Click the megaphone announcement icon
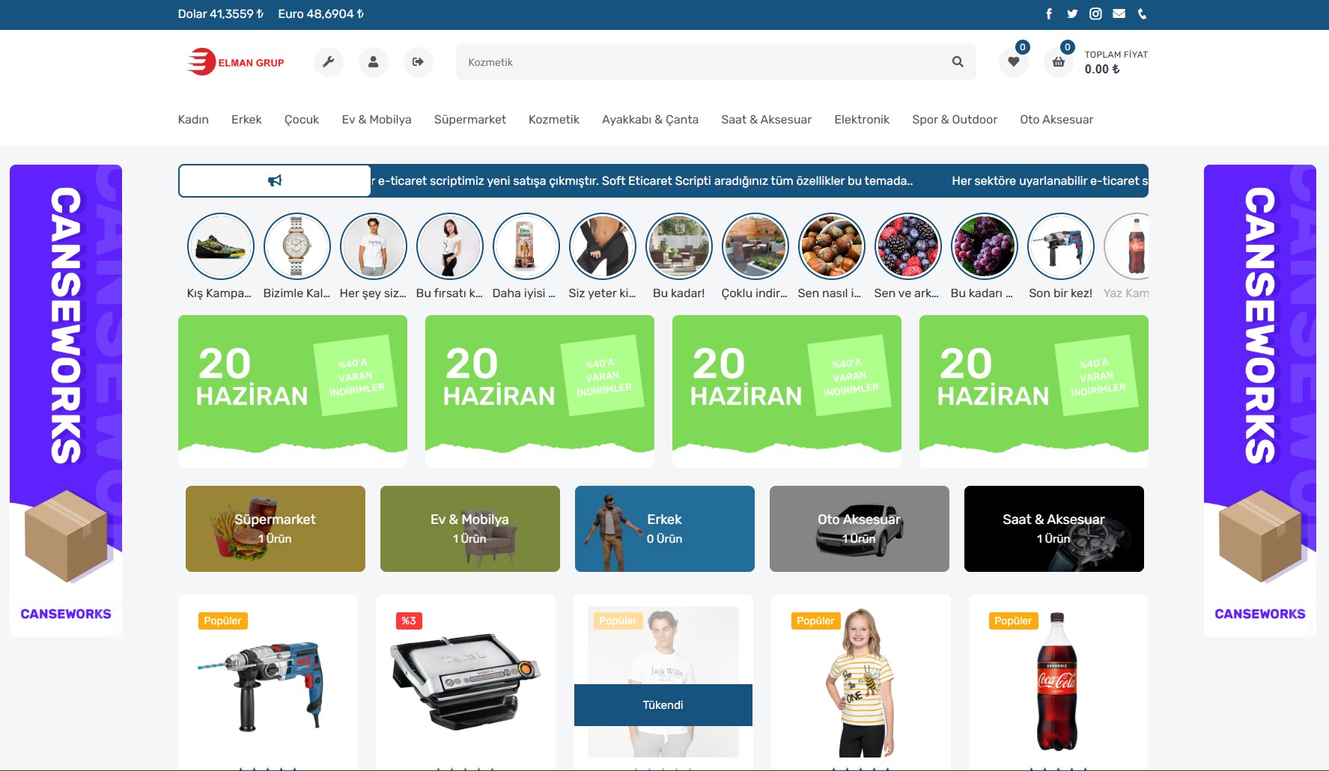The image size is (1329, 771). pyautogui.click(x=275, y=180)
